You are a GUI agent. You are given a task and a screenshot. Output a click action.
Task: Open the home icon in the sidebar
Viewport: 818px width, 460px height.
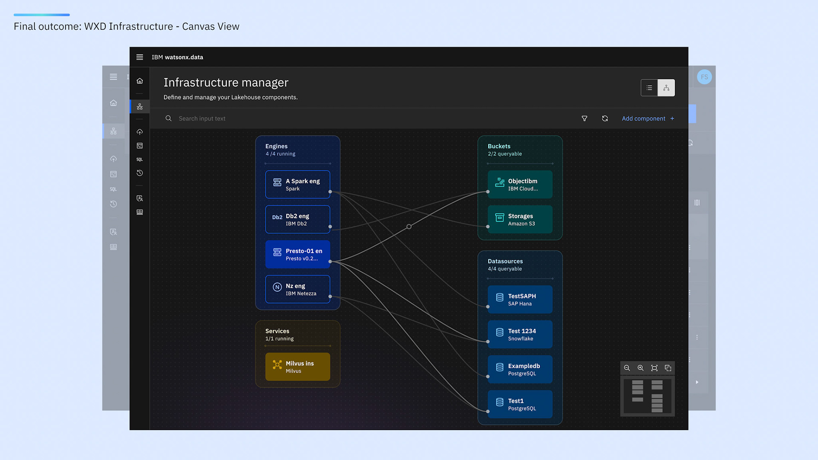coord(139,80)
